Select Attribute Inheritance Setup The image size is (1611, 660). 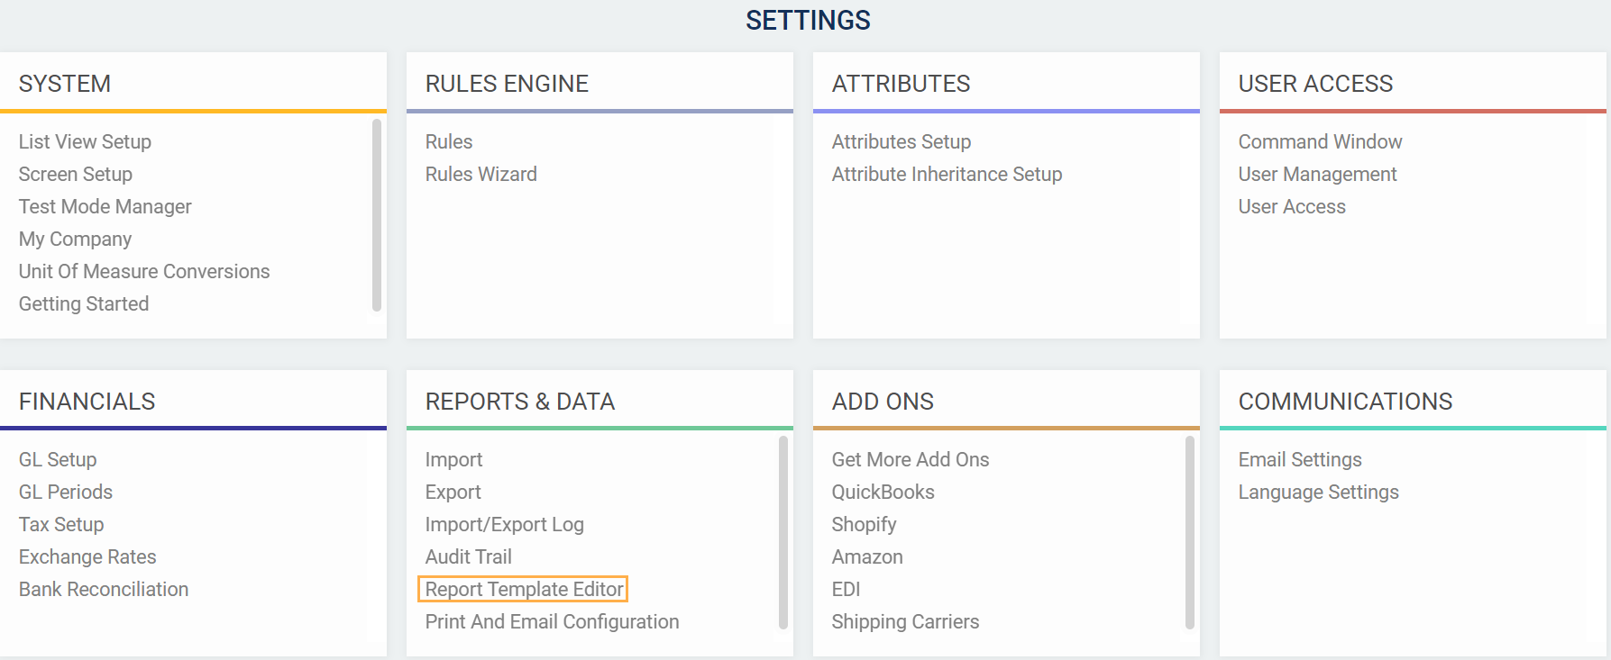pyautogui.click(x=947, y=174)
